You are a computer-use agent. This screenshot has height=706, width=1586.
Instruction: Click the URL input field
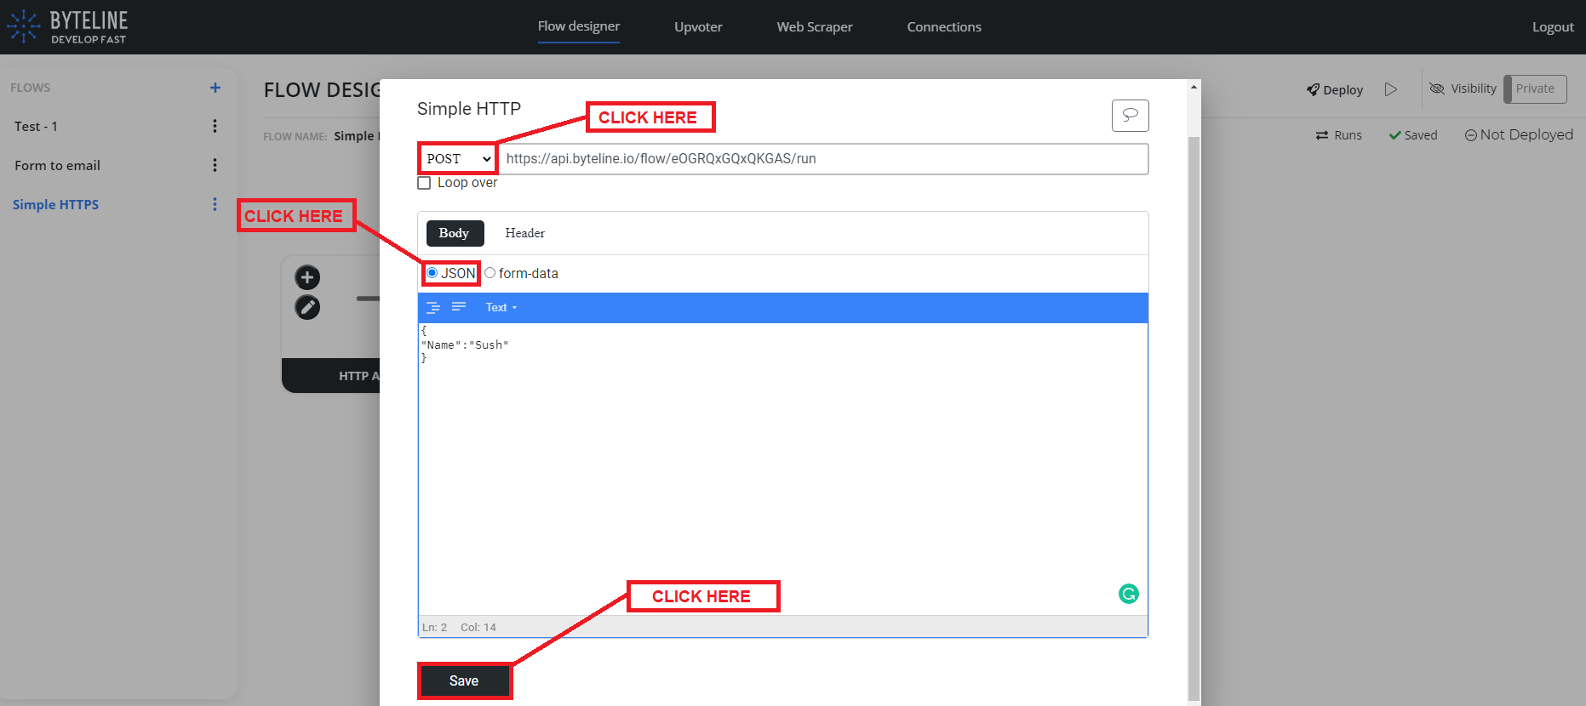[822, 159]
